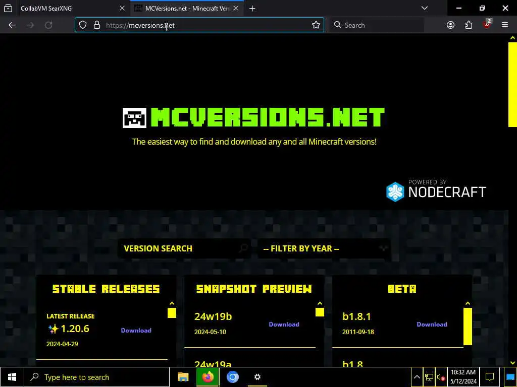This screenshot has width=517, height=387.
Task: Select the 24w19b snapshot name
Action: tap(213, 316)
